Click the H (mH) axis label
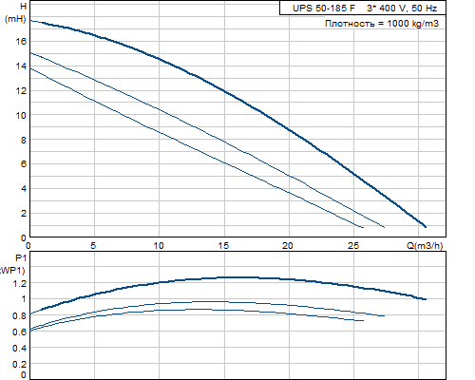The height and width of the screenshot is (380, 475). click(x=15, y=12)
